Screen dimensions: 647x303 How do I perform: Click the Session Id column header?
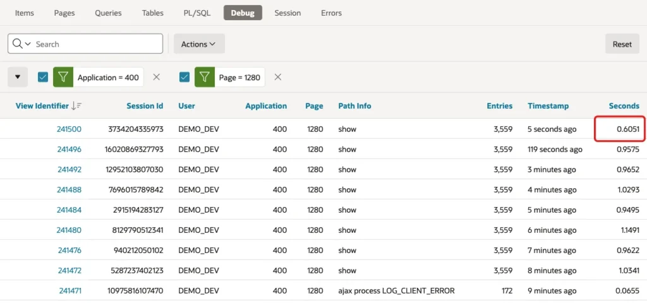coord(145,106)
